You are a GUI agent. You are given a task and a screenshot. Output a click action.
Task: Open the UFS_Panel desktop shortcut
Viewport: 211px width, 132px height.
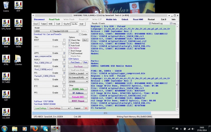click(6, 24)
